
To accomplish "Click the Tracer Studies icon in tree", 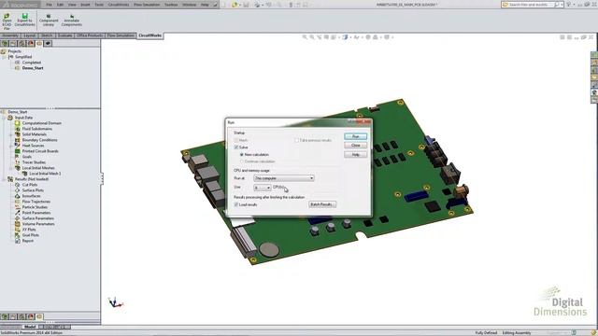I will pos(17,162).
